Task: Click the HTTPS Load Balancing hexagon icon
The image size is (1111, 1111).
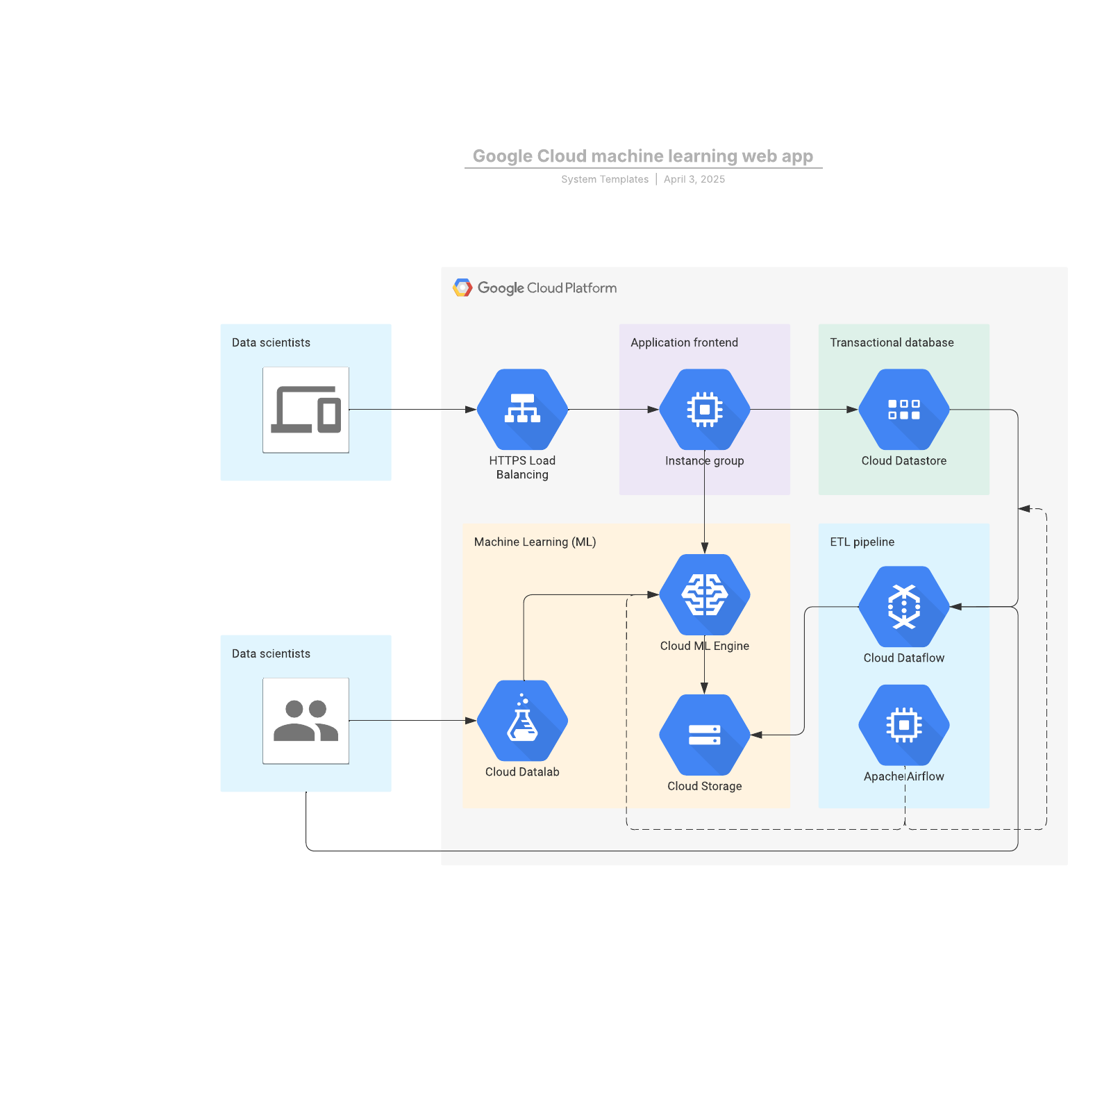Action: click(x=522, y=410)
